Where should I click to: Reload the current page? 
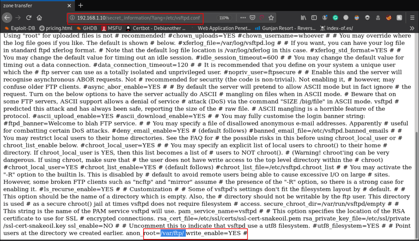29,18
